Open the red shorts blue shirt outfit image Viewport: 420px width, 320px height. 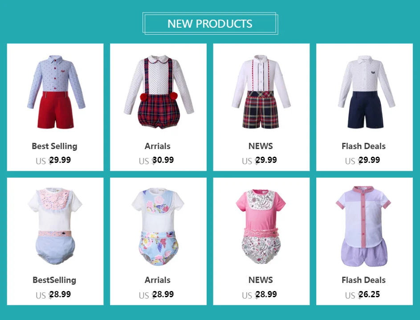[56, 92]
